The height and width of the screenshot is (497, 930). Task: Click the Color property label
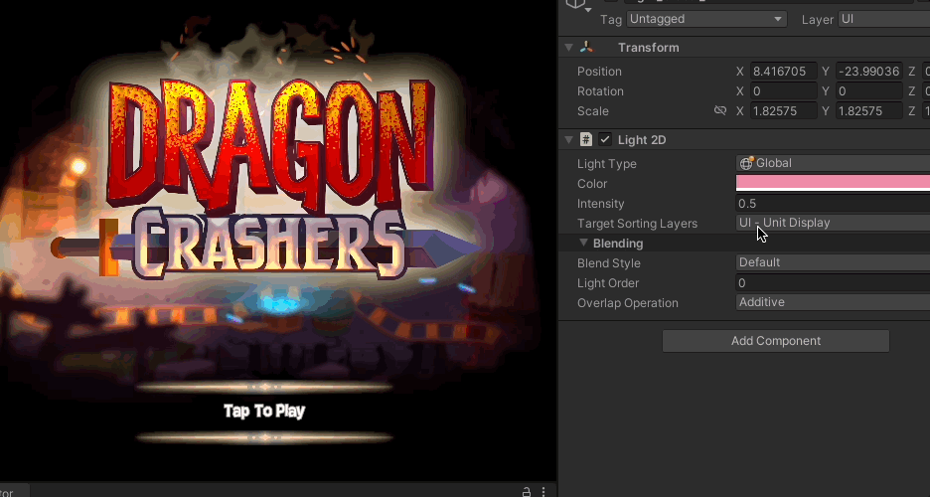[x=592, y=184]
